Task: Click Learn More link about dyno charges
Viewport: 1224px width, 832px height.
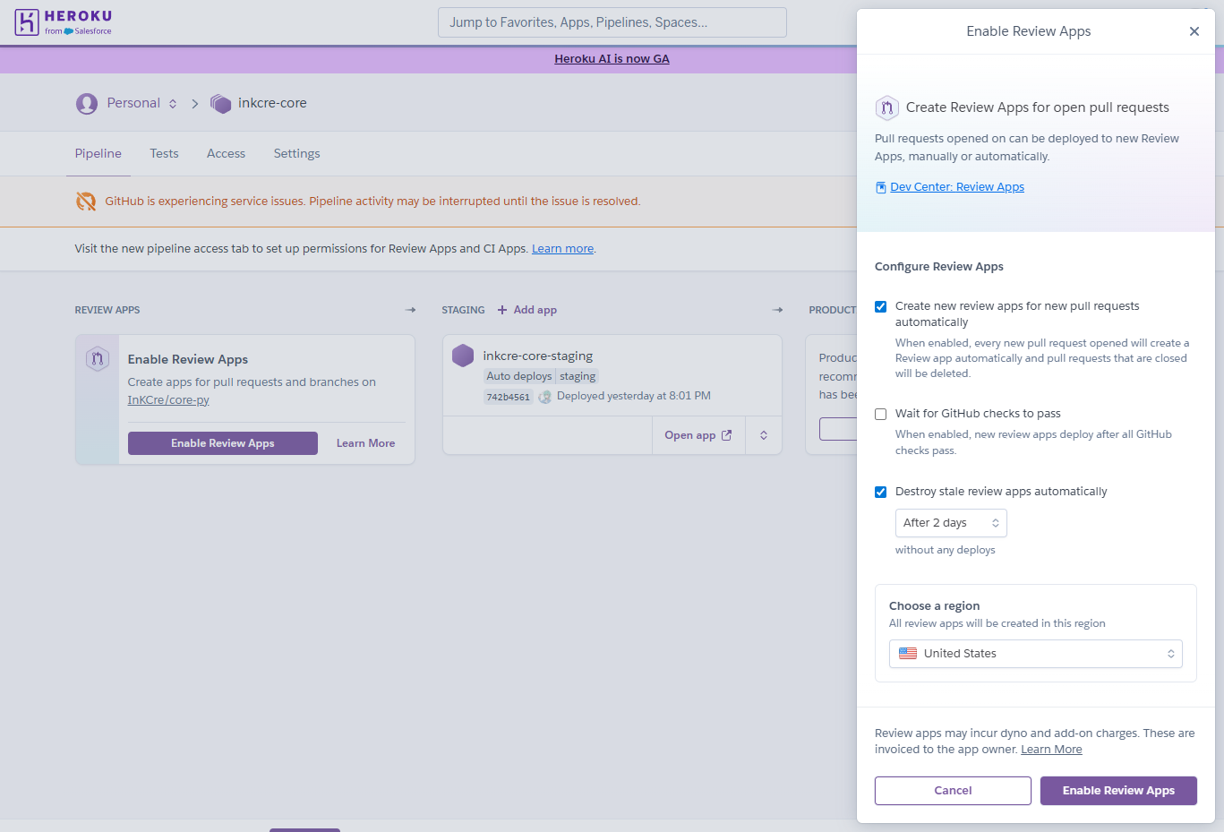Action: (1051, 750)
